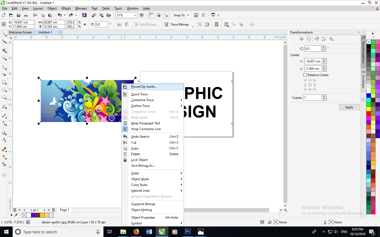380x237 pixels.
Task: Click the Save icon in standard toolbar
Action: 18,15
